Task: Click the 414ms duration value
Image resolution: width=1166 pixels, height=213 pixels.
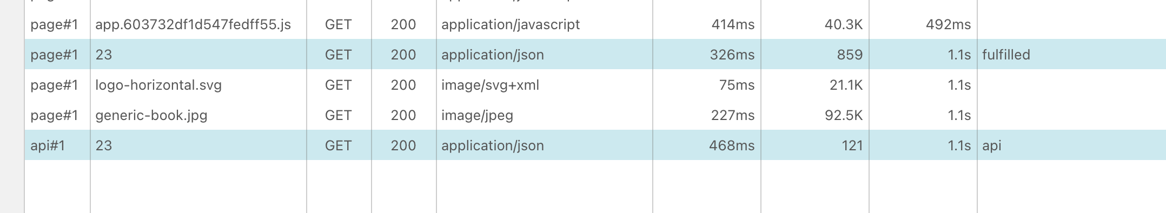Action: (733, 24)
